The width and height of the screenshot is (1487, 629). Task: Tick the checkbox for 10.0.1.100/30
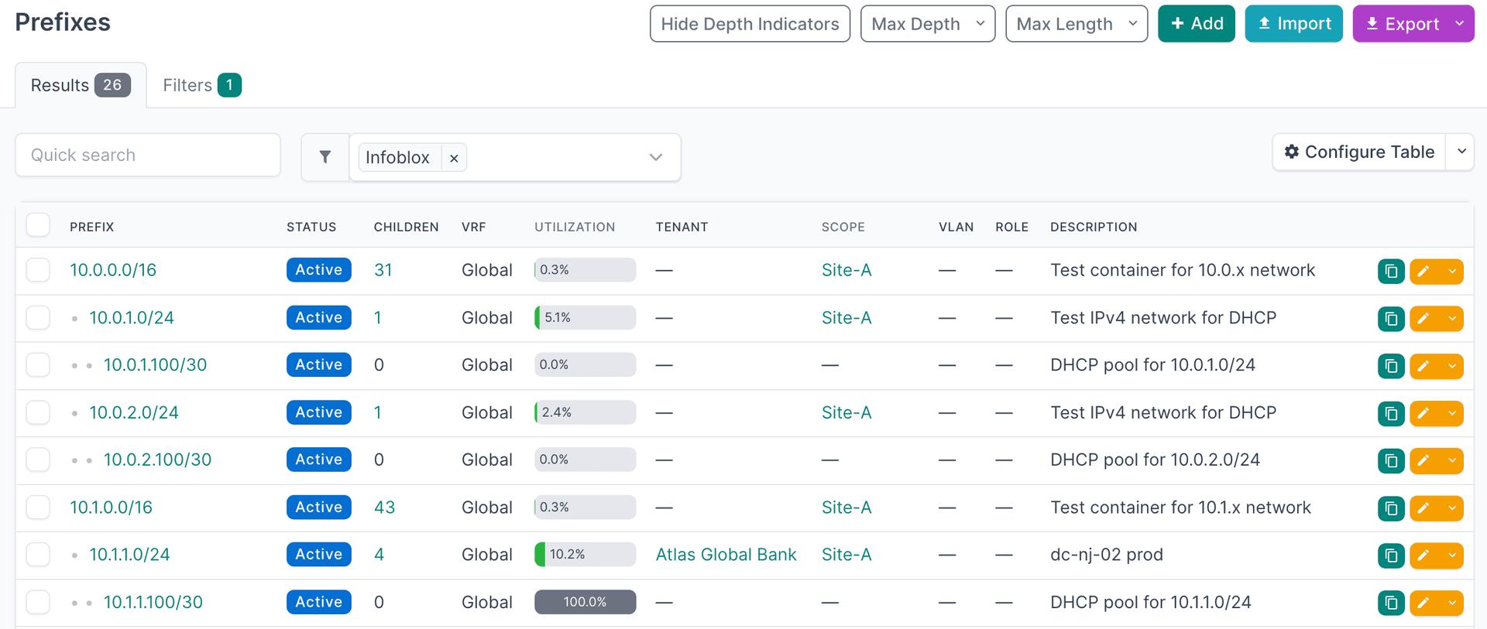(x=38, y=364)
